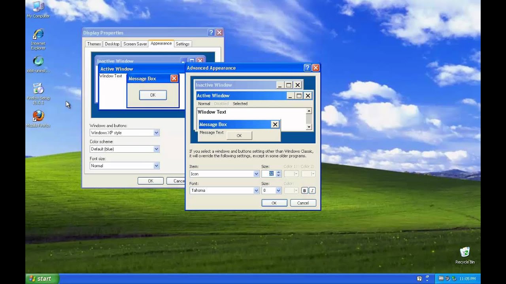Open the Font dropdown showing Tahoma
Viewport: 506px width, 284px height.
[x=224, y=191]
